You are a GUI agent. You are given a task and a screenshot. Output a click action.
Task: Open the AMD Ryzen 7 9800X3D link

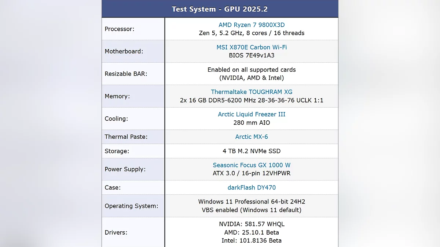click(x=252, y=25)
